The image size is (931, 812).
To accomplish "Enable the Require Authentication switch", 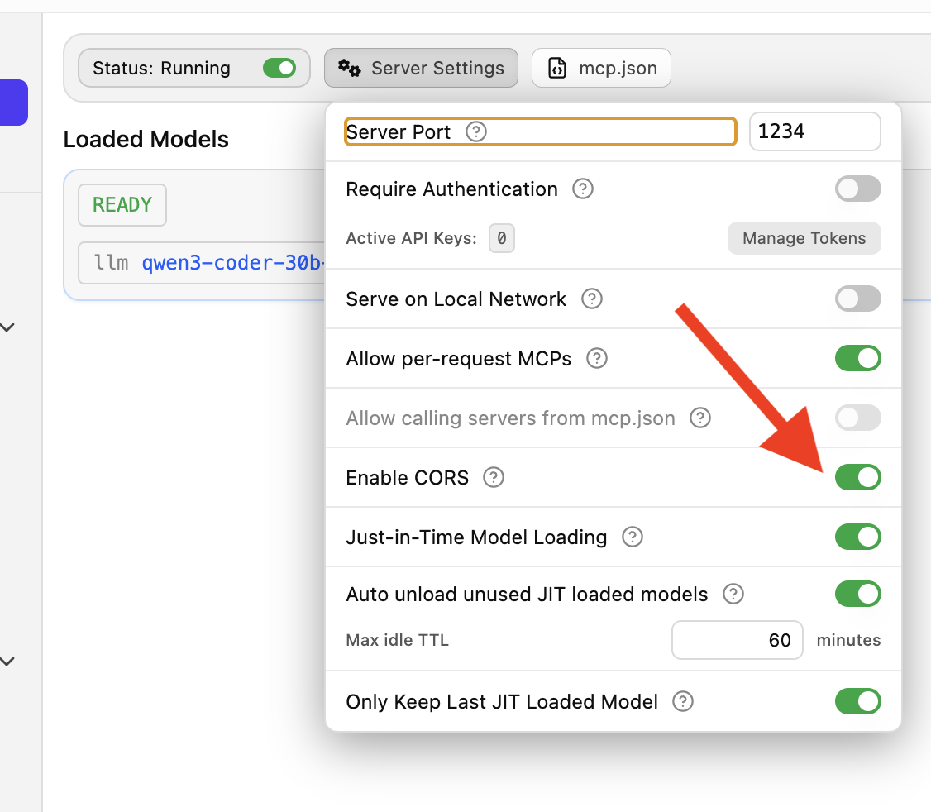I will 857,189.
